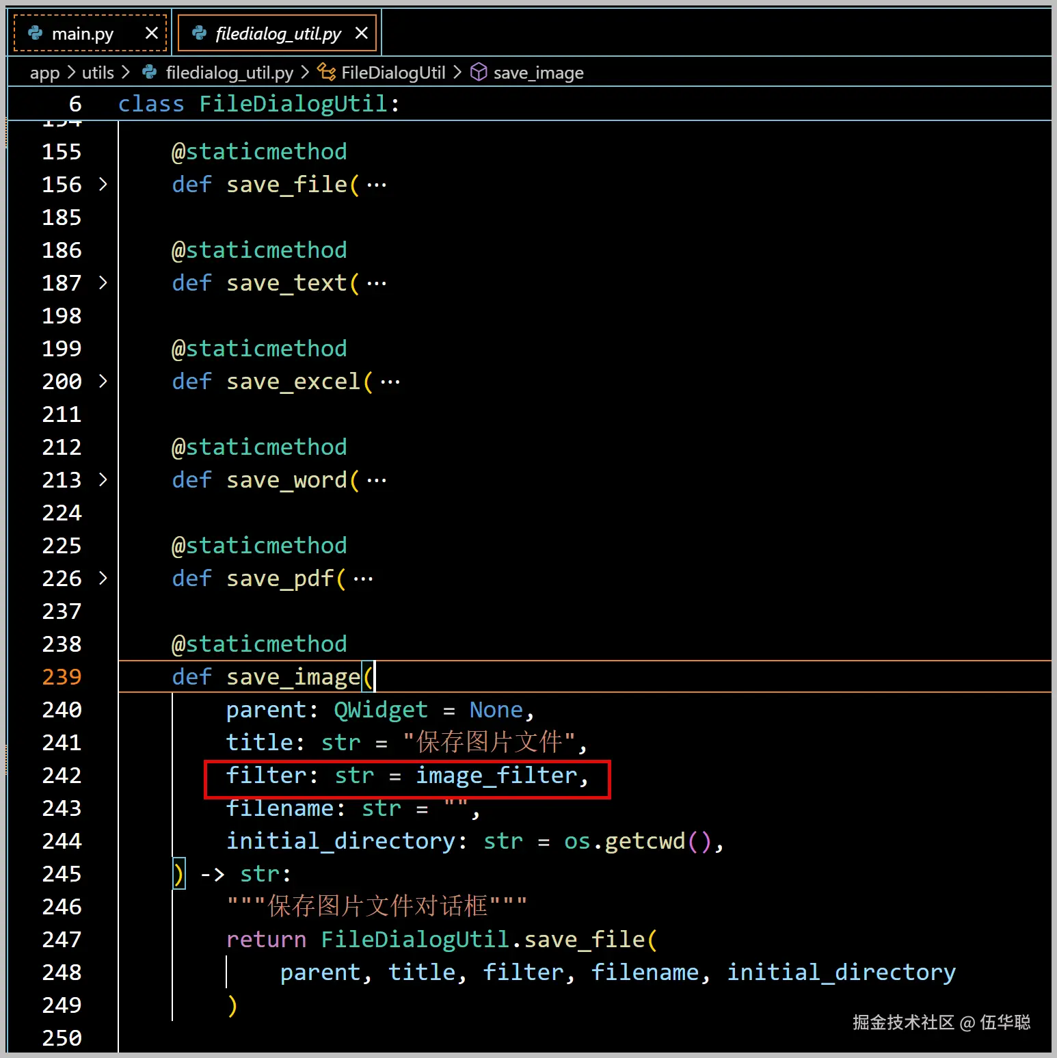1057x1058 pixels.
Task: Click filename parameter on line 243
Action: [280, 808]
